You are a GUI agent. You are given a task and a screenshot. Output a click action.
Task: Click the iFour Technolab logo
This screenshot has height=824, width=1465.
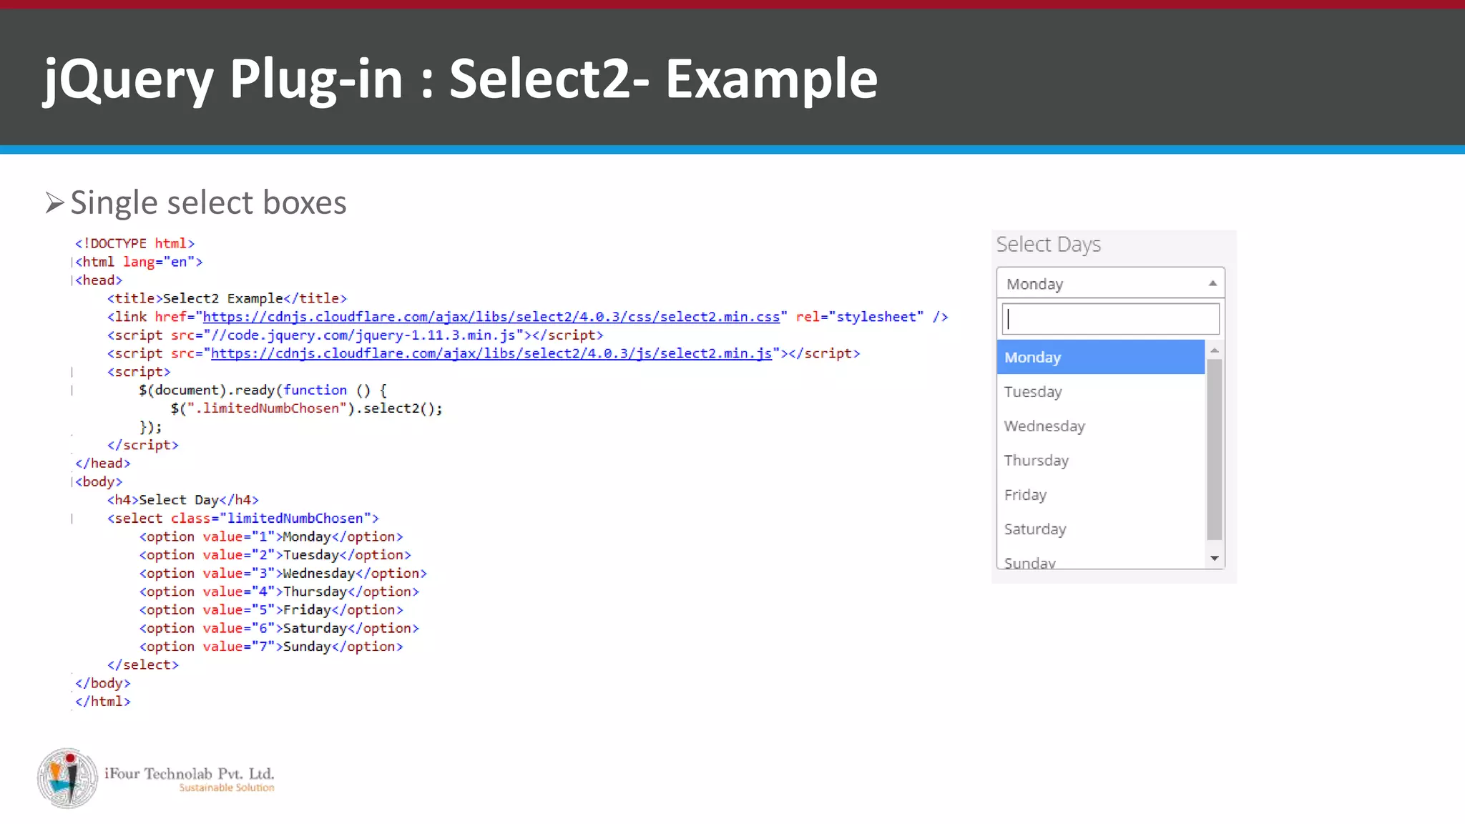click(68, 778)
